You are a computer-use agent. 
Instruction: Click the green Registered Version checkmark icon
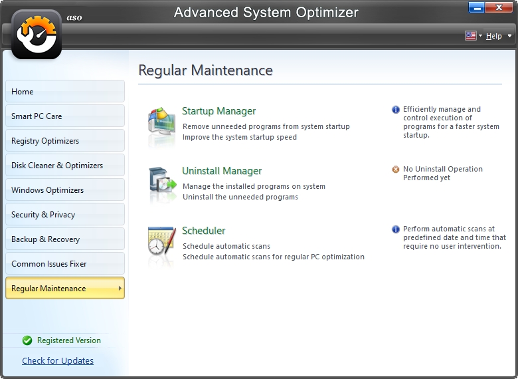27,340
